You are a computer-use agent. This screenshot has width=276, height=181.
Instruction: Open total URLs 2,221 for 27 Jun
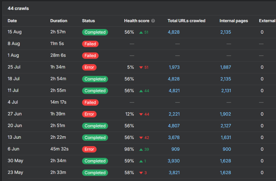point(174,114)
